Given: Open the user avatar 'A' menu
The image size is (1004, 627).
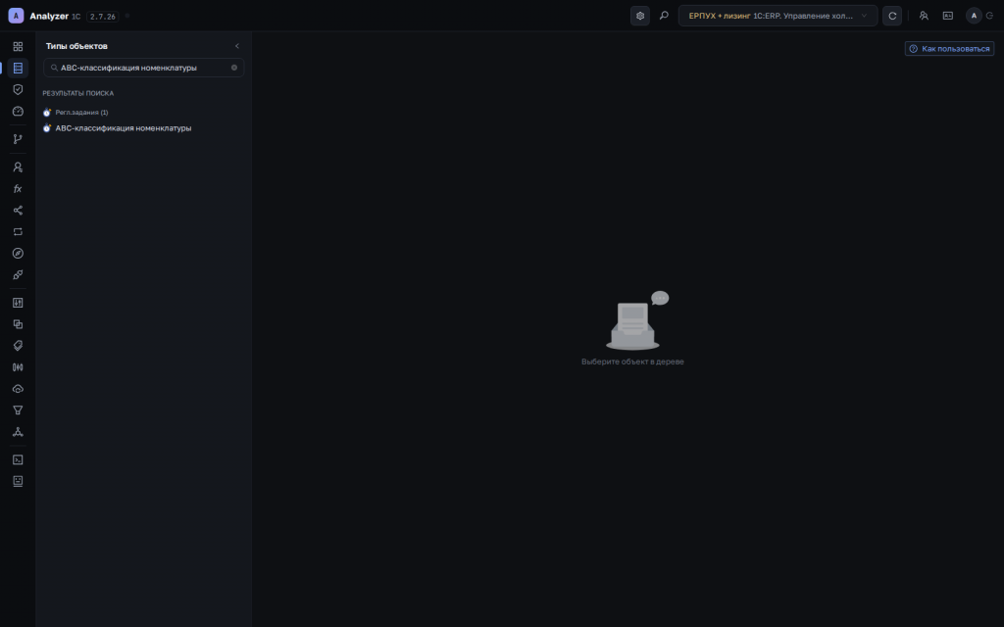Looking at the screenshot, I should coord(974,16).
